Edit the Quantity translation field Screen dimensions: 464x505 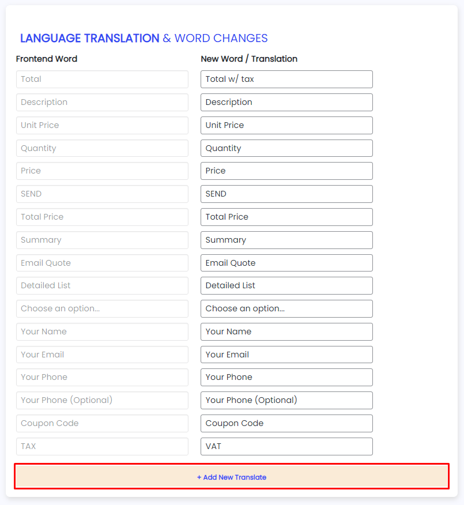286,148
